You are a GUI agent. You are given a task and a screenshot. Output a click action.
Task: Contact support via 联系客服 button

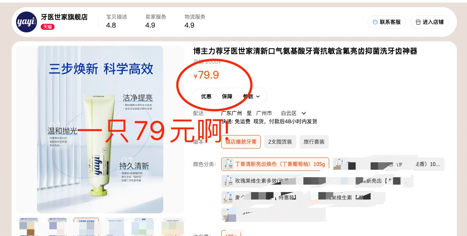387,22
